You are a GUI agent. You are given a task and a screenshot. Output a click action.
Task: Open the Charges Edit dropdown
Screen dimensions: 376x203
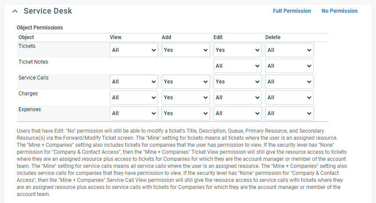(237, 98)
